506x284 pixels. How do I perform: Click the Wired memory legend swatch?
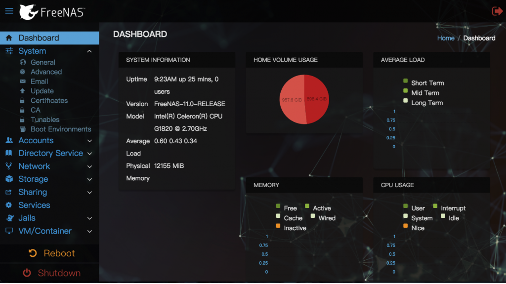coord(313,216)
